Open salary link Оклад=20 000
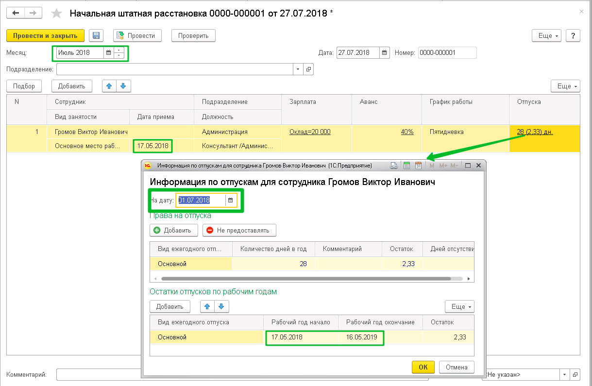Screen dimensions: 592x386 (310, 132)
